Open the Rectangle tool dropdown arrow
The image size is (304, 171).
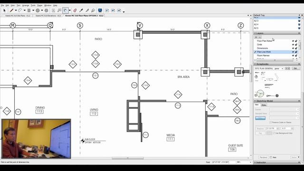pos(33,10)
